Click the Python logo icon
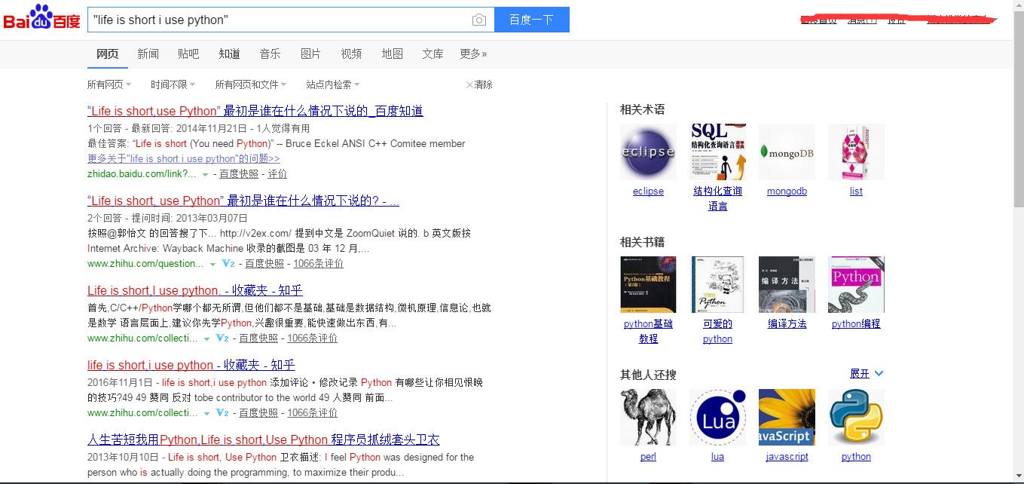The image size is (1024, 484). [856, 417]
